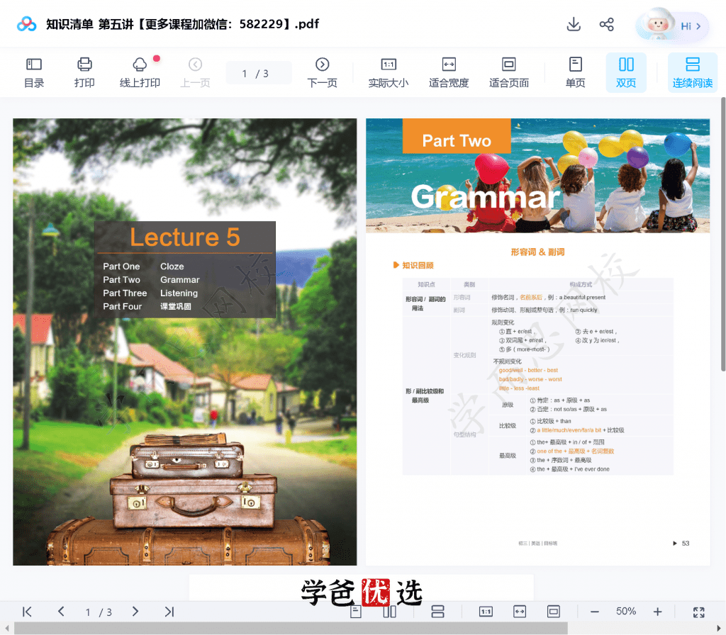Click bottom bar page number field
This screenshot has height=635, width=726.
tap(99, 612)
